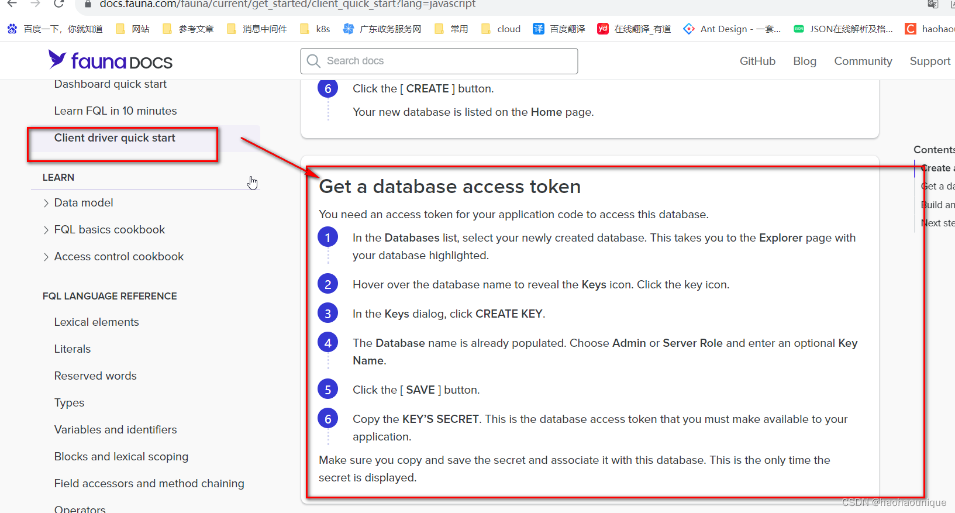955x513 pixels.
Task: Open Learn FQL in 10 minutes
Action: (115, 111)
